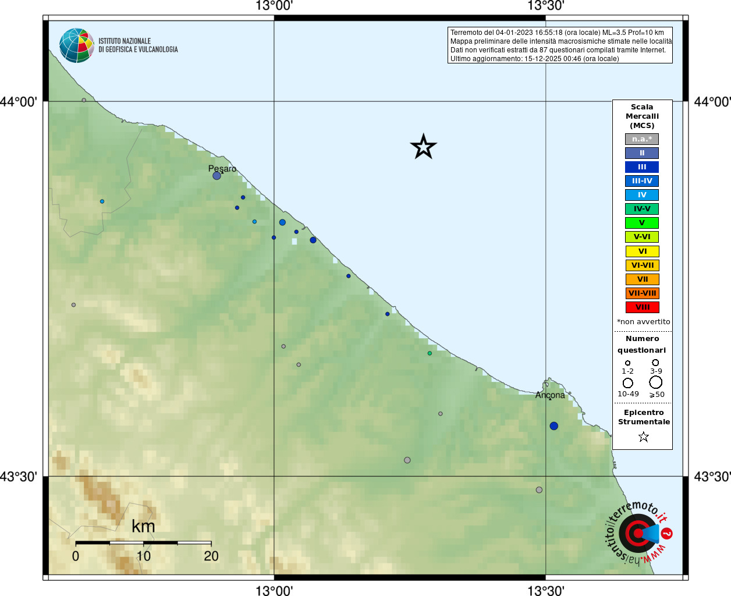This screenshot has height=596, width=731.
Task: Click the IV-V green legend swatch
Action: coord(642,209)
